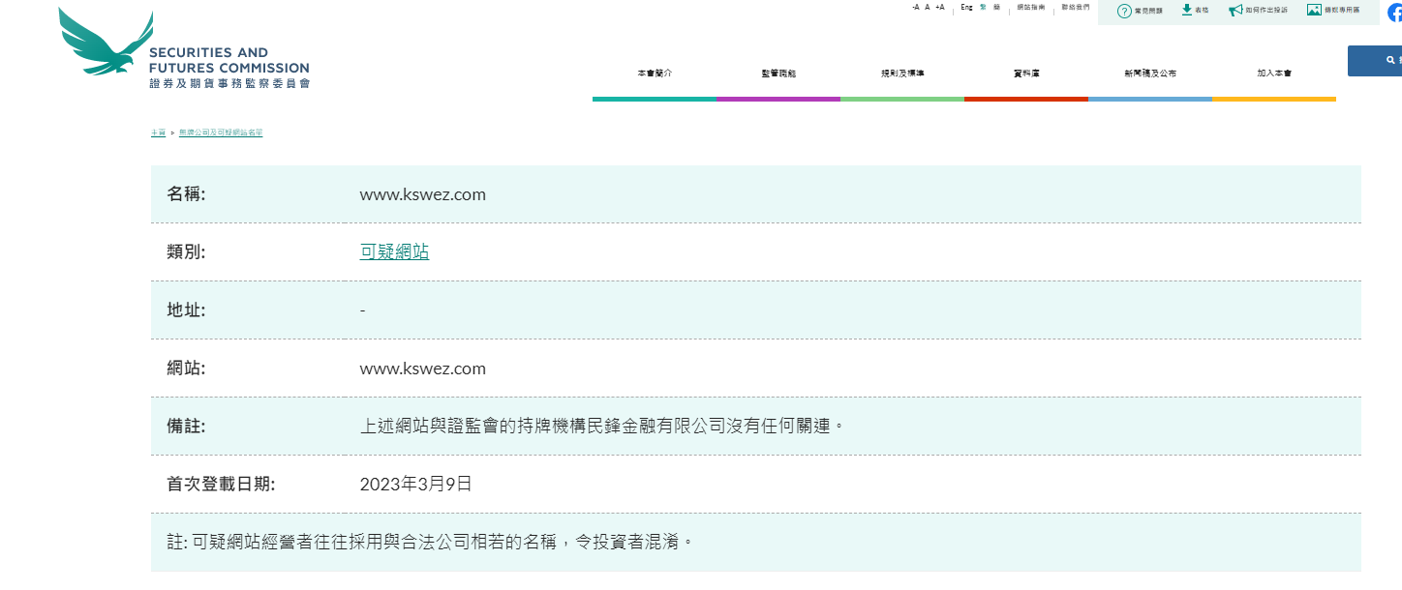The image size is (1402, 590).
Task: Click the SFC eagle logo
Action: pyautogui.click(x=107, y=44)
